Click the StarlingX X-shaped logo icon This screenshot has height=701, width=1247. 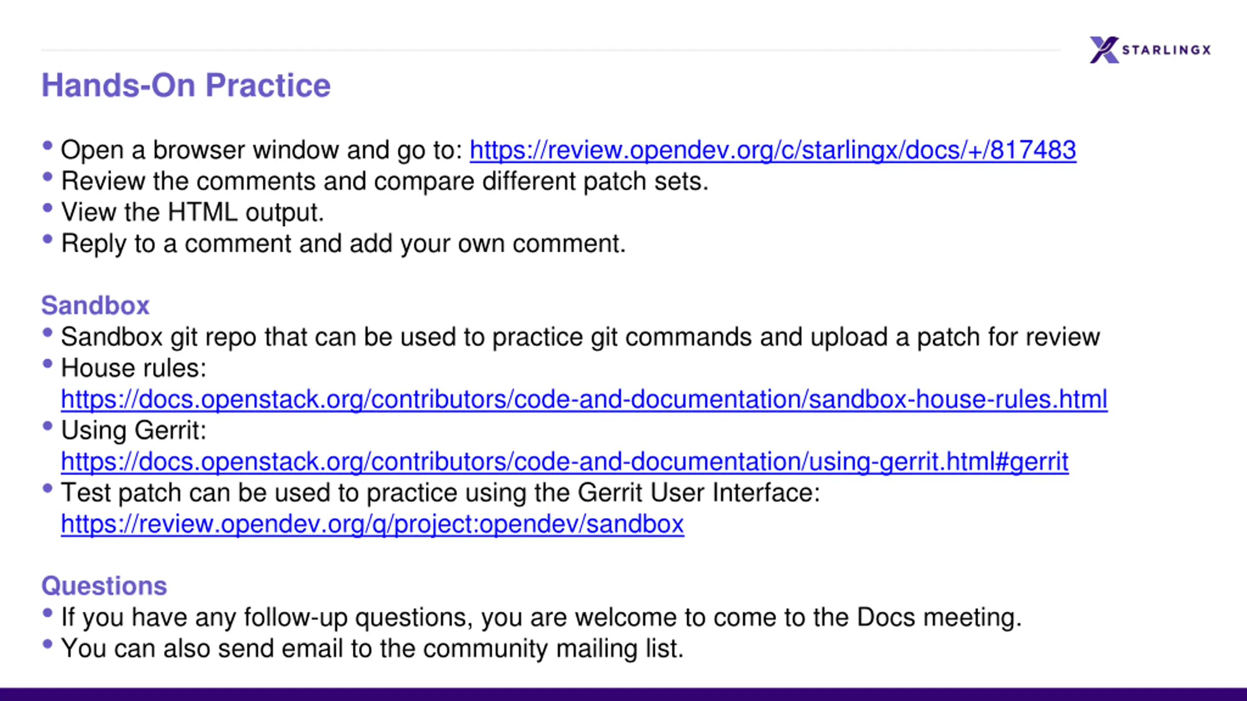pyautogui.click(x=1104, y=50)
